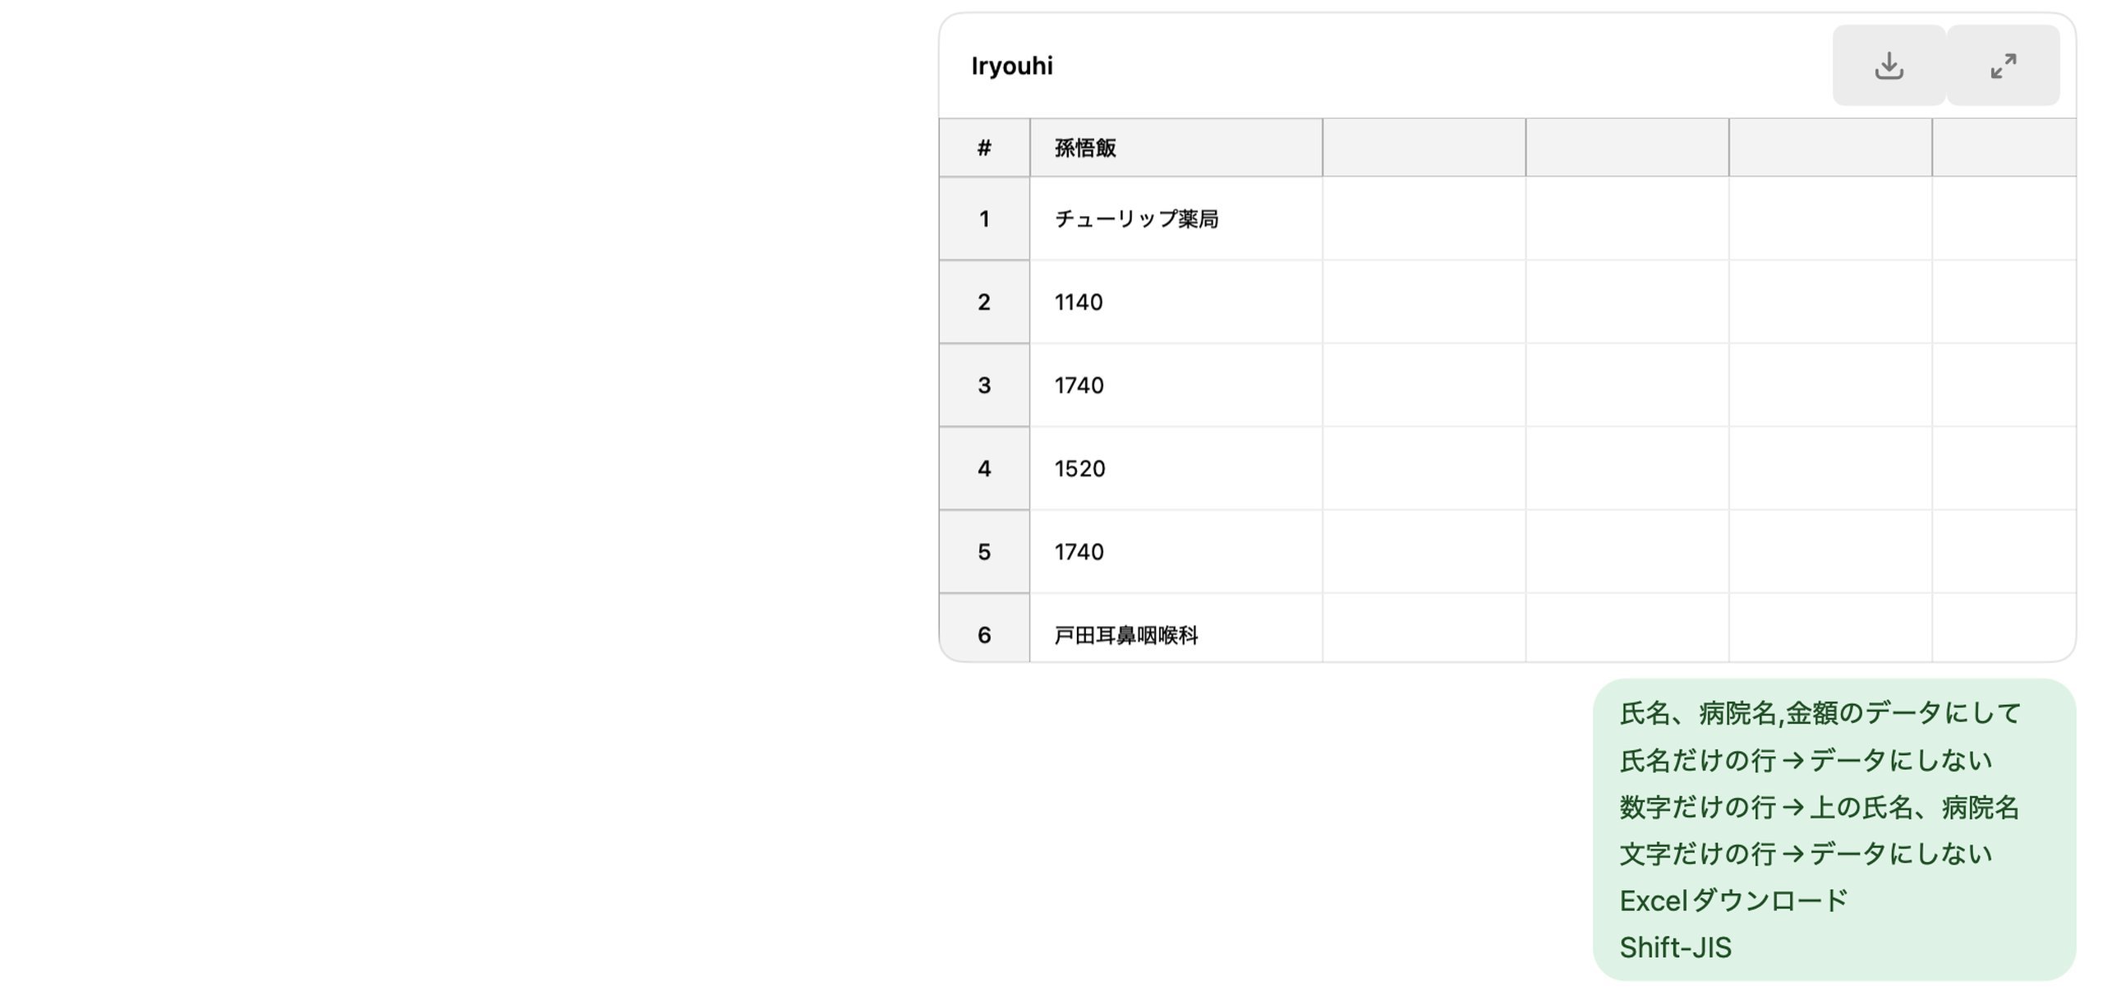The width and height of the screenshot is (2103, 995).
Task: Select row number 3
Action: 984,385
